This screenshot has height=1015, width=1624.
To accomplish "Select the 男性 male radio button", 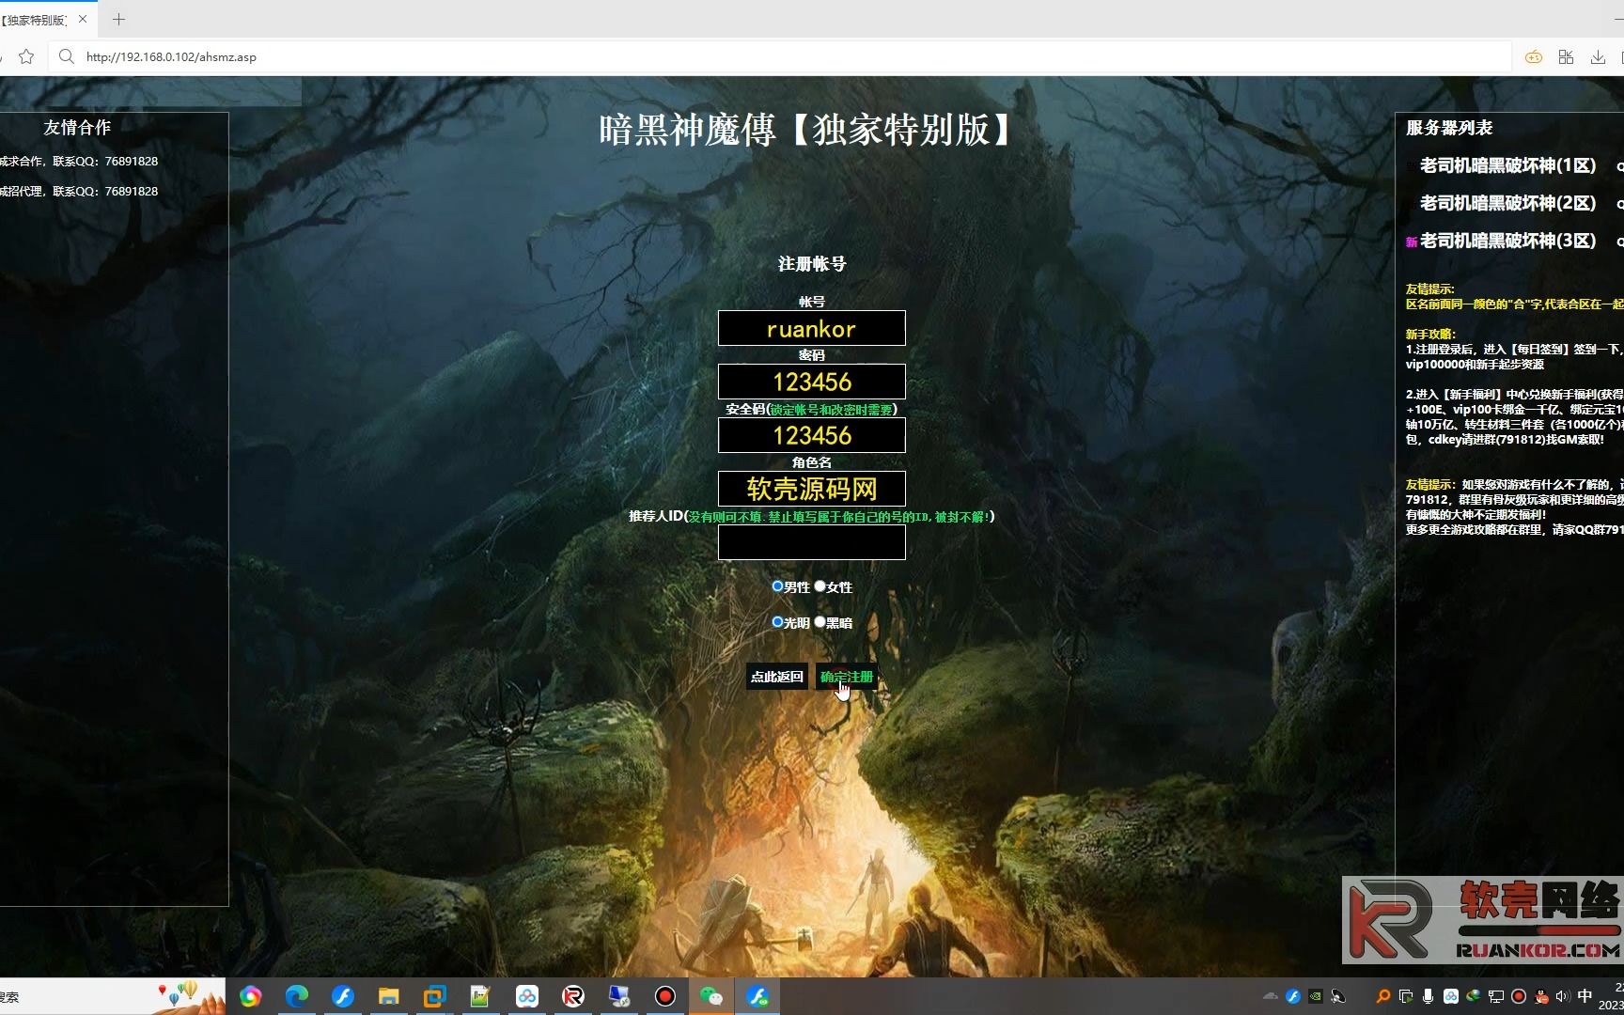I will [777, 586].
